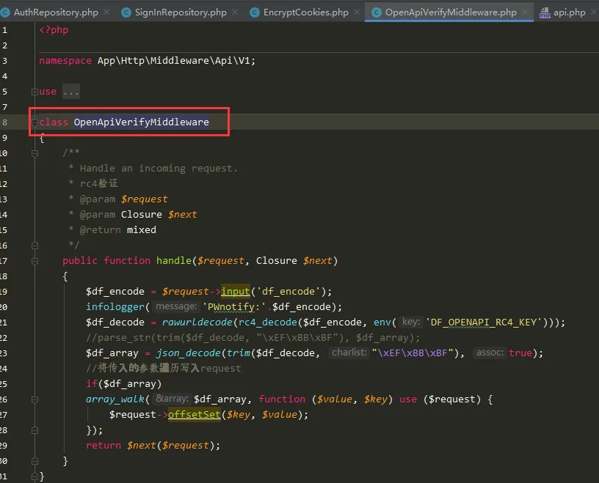
Task: Click the SignInRepository.php class icon
Action: 127,12
